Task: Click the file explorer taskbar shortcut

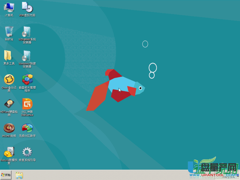Action: pos(19,175)
